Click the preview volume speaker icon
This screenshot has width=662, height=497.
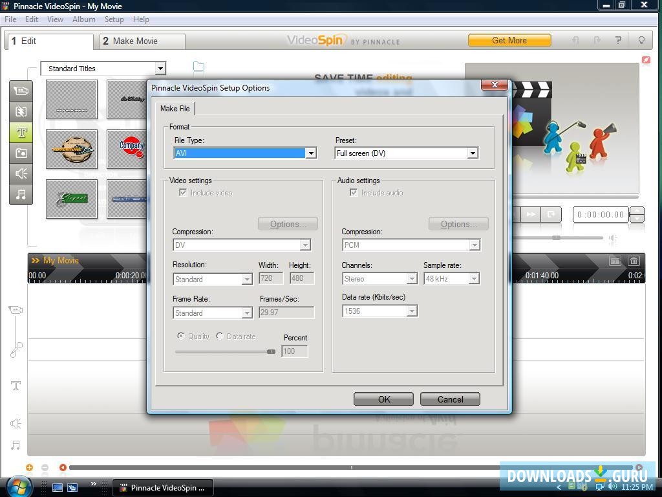click(613, 238)
